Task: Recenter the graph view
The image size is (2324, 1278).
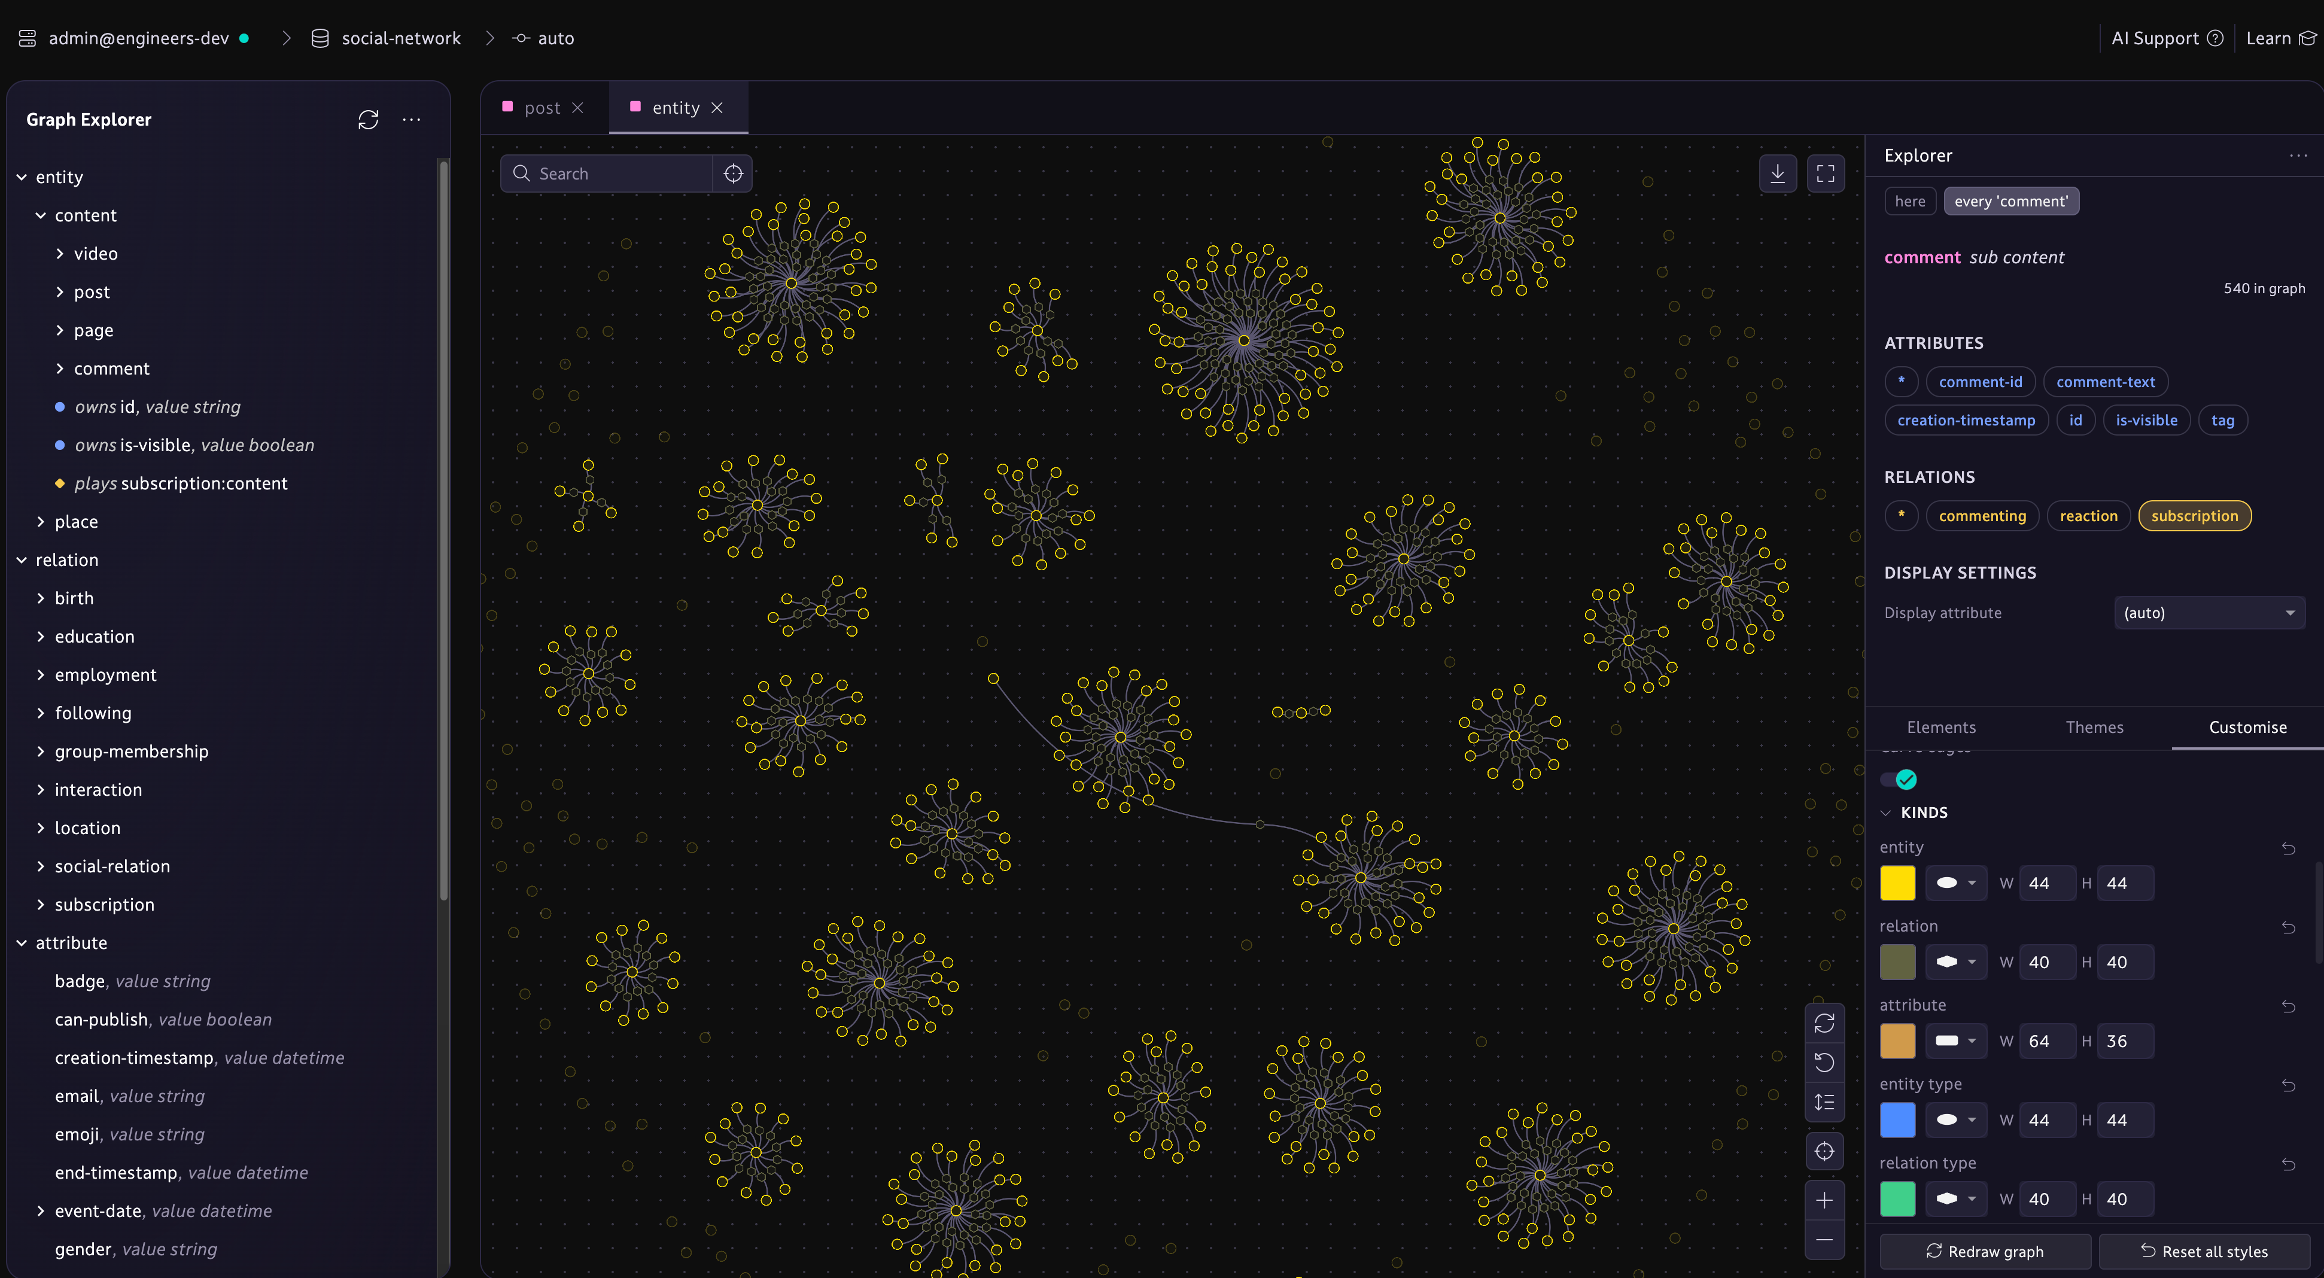Action: tap(1824, 1151)
